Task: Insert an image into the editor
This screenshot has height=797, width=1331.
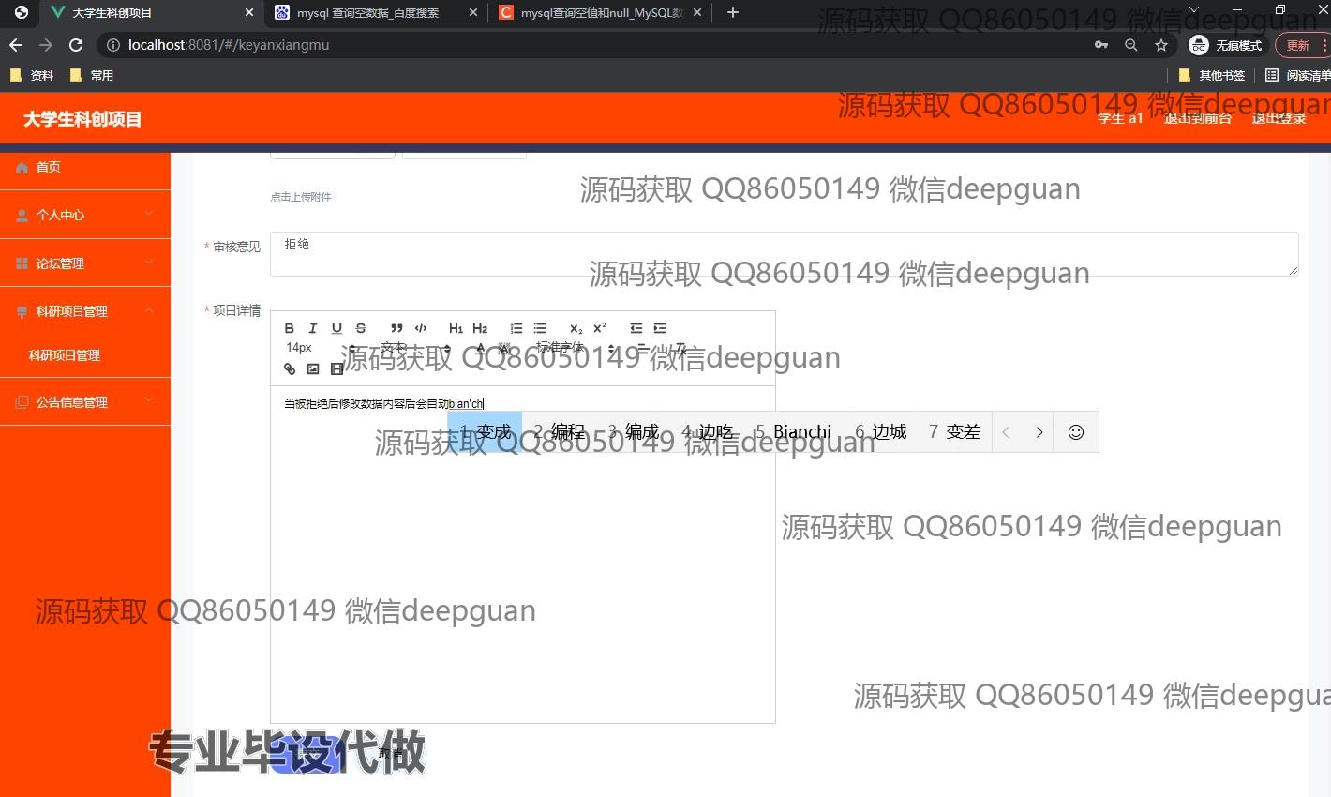Action: 313,368
